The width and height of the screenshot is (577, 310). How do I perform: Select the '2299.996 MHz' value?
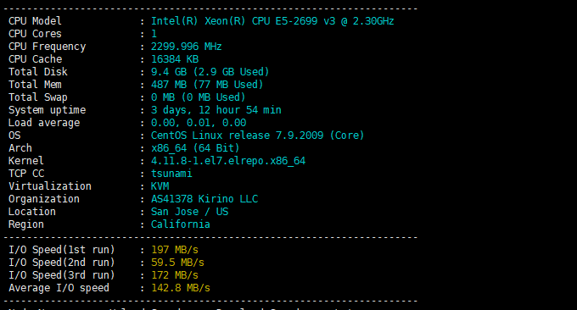186,47
